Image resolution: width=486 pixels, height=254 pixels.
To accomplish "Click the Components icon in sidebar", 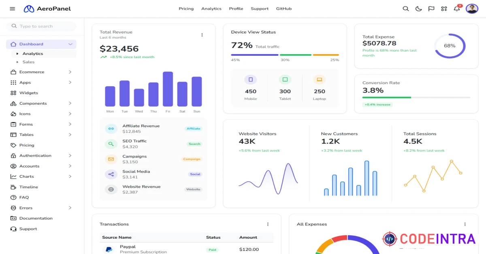I will coord(13,104).
